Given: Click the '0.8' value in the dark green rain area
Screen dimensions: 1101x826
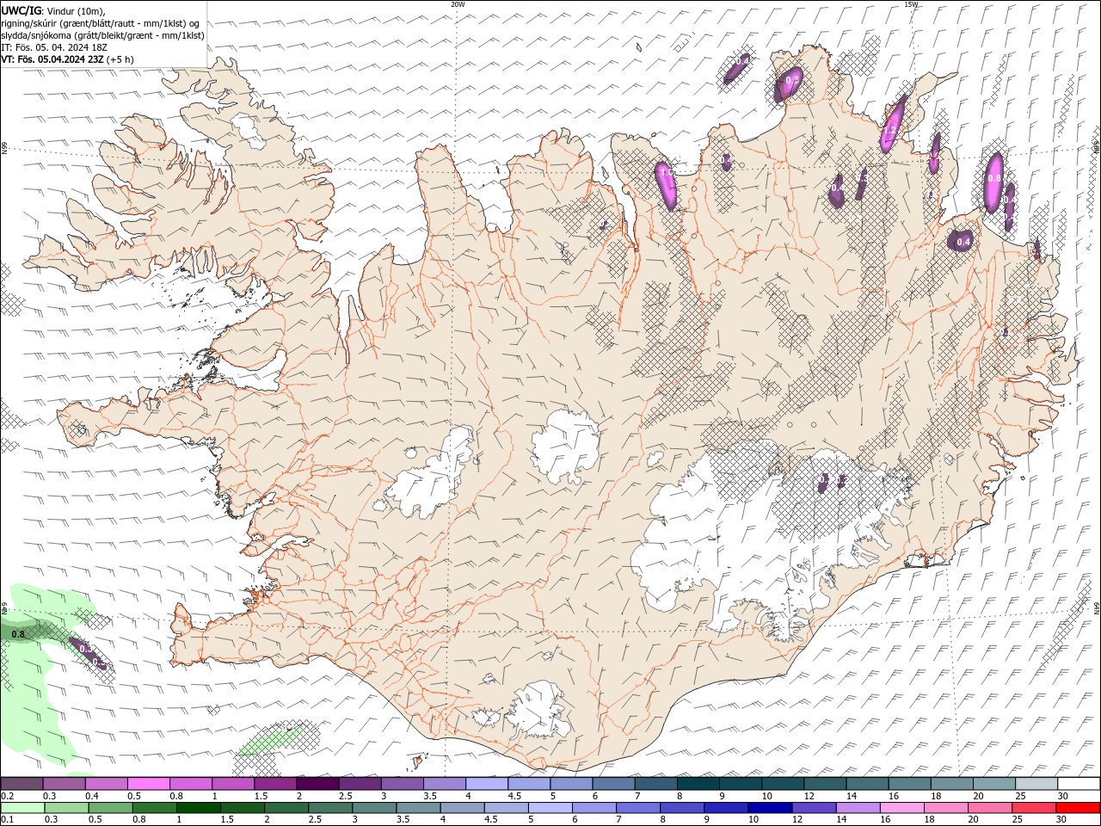Looking at the screenshot, I should [18, 634].
